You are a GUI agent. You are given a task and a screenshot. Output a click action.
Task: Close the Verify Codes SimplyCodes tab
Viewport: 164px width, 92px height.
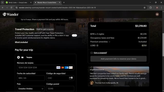(x=31, y=3)
